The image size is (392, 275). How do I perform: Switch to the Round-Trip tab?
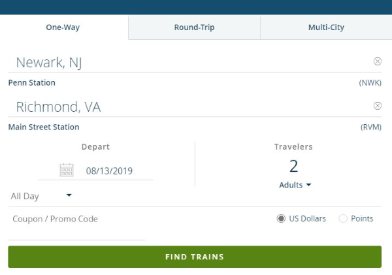click(x=194, y=27)
